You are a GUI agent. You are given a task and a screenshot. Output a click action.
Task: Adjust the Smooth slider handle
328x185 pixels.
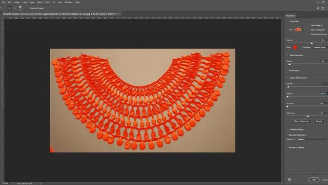[x=288, y=87]
